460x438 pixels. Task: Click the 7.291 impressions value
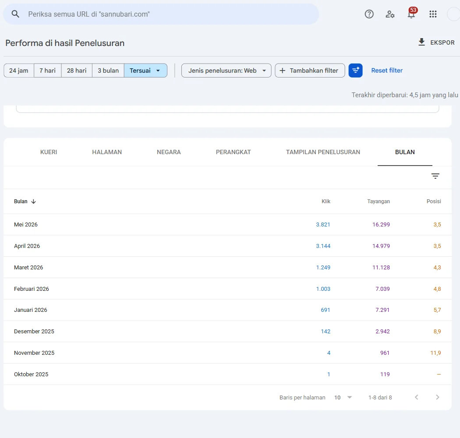pyautogui.click(x=382, y=310)
